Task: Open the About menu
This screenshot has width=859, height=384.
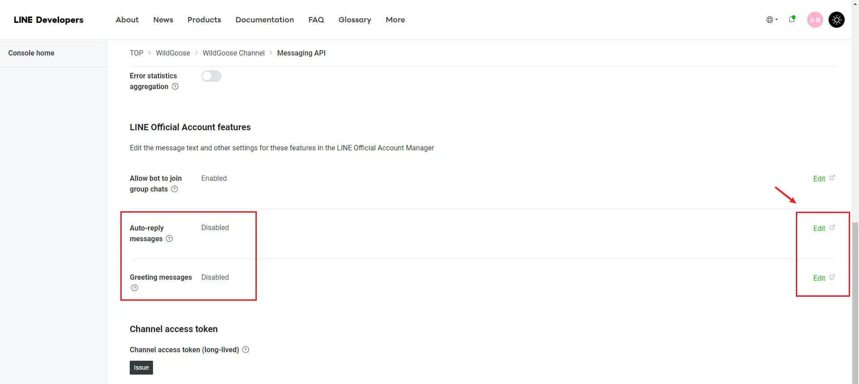Action: tap(127, 20)
